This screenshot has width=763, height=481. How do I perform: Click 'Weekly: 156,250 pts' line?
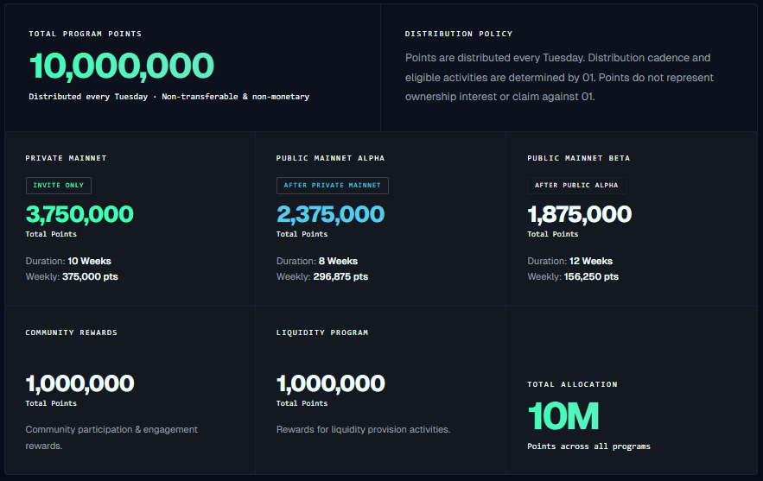tap(573, 276)
